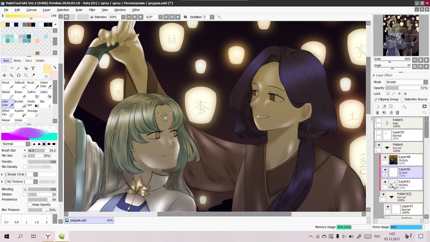Choose the AirBrush tool

[x=20, y=85]
